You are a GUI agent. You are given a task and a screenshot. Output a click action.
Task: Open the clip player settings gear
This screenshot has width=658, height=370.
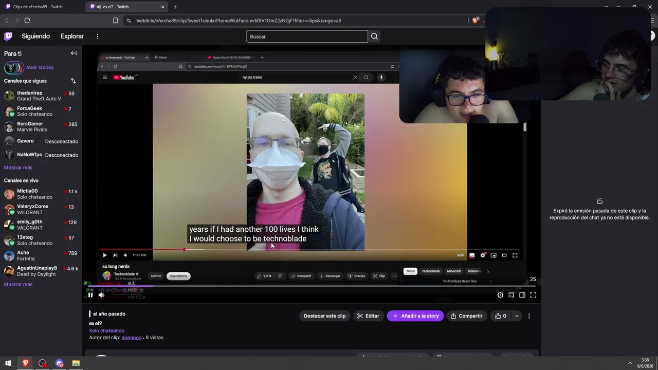[x=500, y=295]
